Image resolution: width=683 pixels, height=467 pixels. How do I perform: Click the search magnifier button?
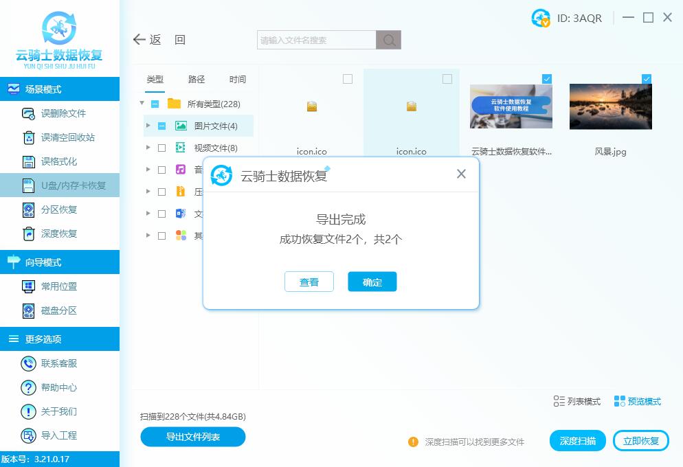(x=388, y=41)
